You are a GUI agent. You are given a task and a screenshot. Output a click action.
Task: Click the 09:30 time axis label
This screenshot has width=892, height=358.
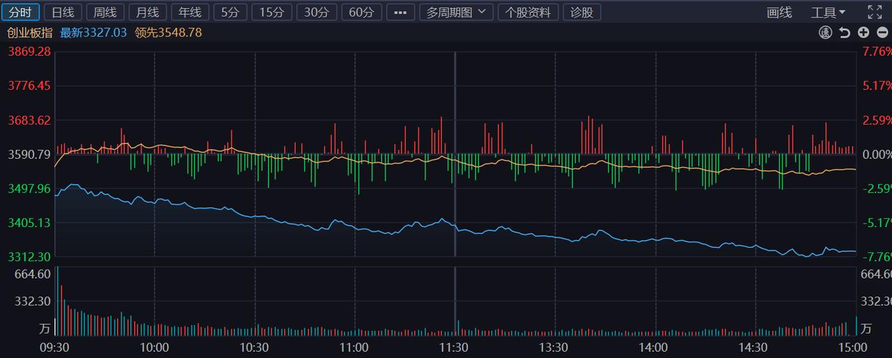(54, 347)
